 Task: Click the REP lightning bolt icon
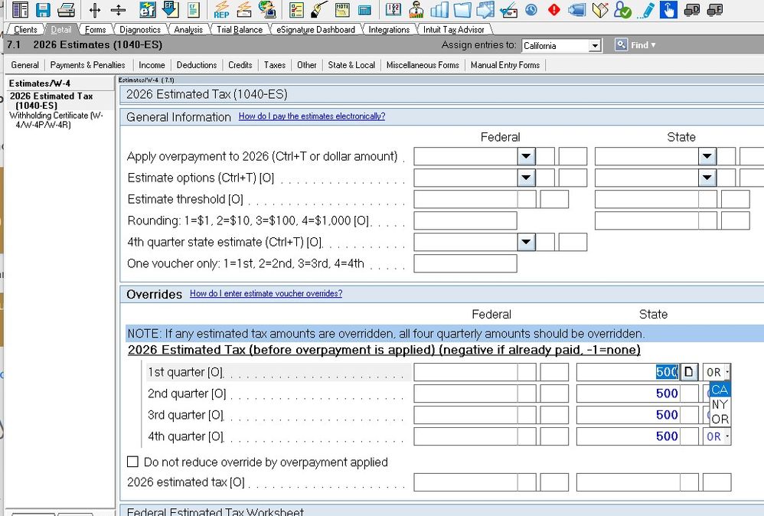click(222, 11)
